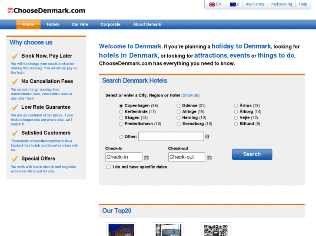Click the 'attractions' link
The image size is (316, 236).
pyautogui.click(x=211, y=55)
